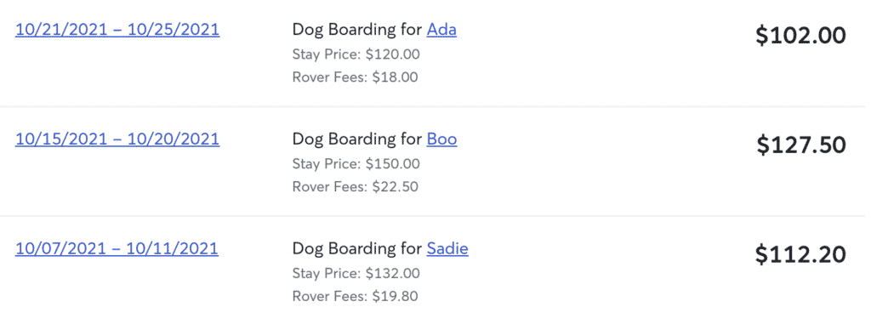Click the Stay Price: $132.00 line
The width and height of the screenshot is (871, 313).
click(x=356, y=273)
